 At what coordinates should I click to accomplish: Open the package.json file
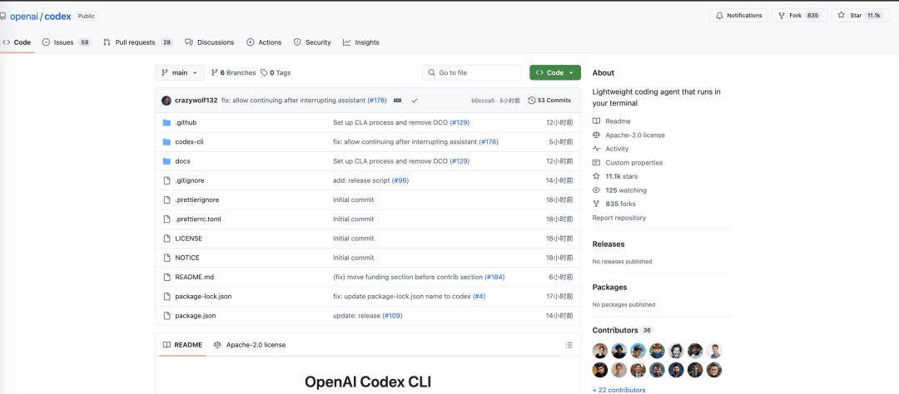click(x=196, y=316)
